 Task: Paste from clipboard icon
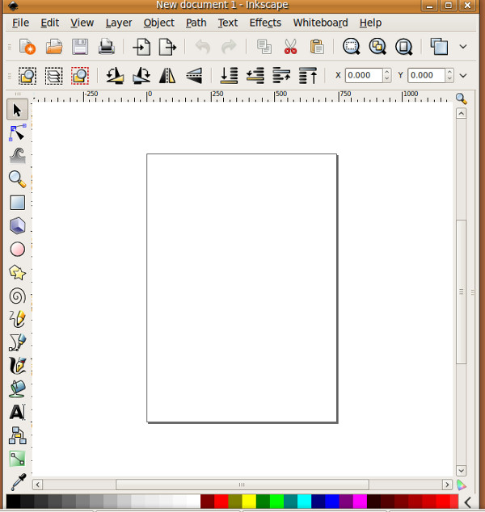[317, 46]
